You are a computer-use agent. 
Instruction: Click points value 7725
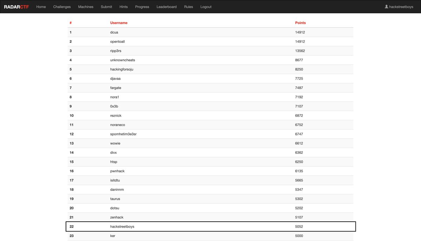point(299,78)
